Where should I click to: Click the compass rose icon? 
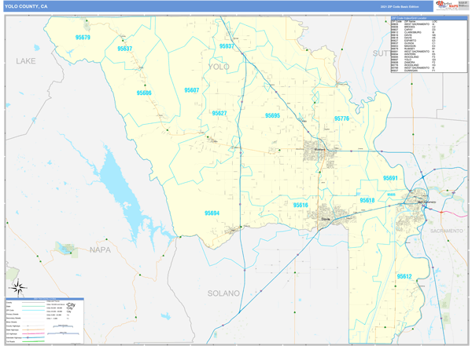(19, 288)
